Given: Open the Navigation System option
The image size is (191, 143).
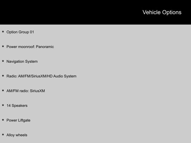Looking at the screenshot, I should [22, 61].
